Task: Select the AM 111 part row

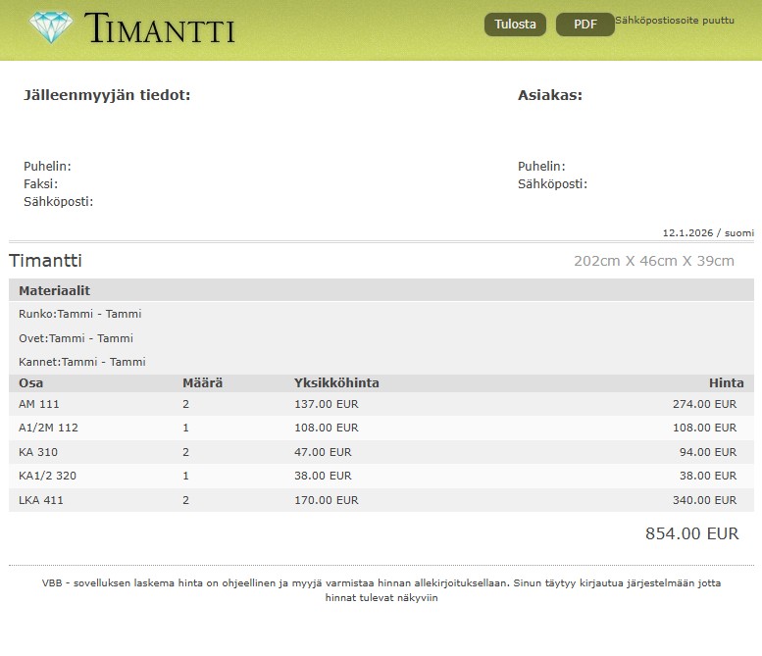Action: pyautogui.click(x=39, y=404)
